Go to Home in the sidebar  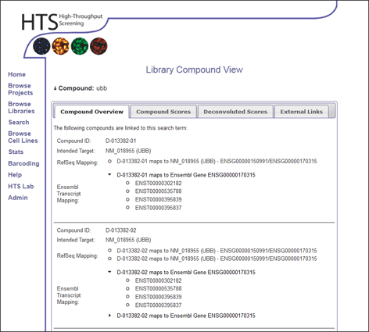(x=16, y=74)
